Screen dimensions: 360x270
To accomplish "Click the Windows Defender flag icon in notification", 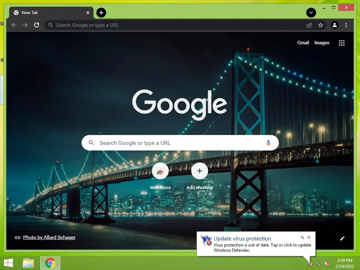I will [206, 240].
